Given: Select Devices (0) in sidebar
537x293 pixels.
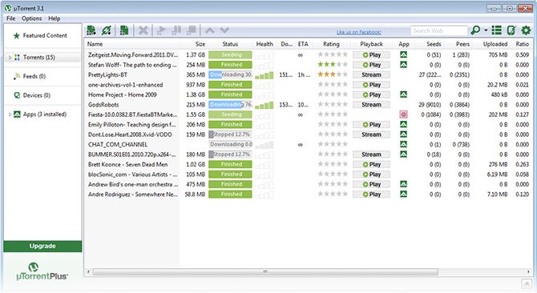Looking at the screenshot, I should pos(42,95).
